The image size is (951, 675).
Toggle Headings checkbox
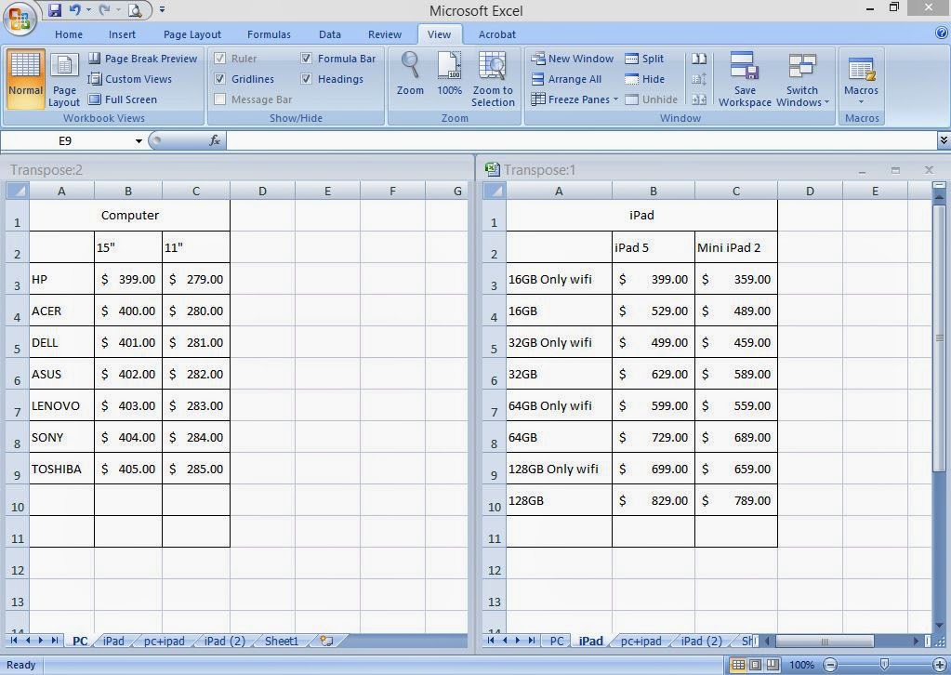[x=306, y=79]
